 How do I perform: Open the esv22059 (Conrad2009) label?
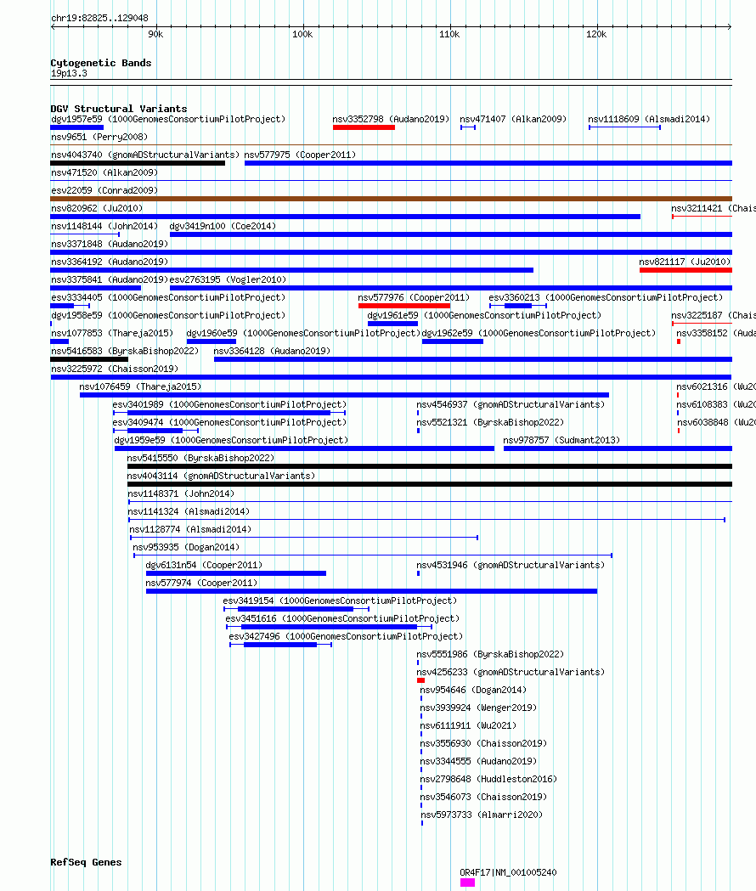104,190
